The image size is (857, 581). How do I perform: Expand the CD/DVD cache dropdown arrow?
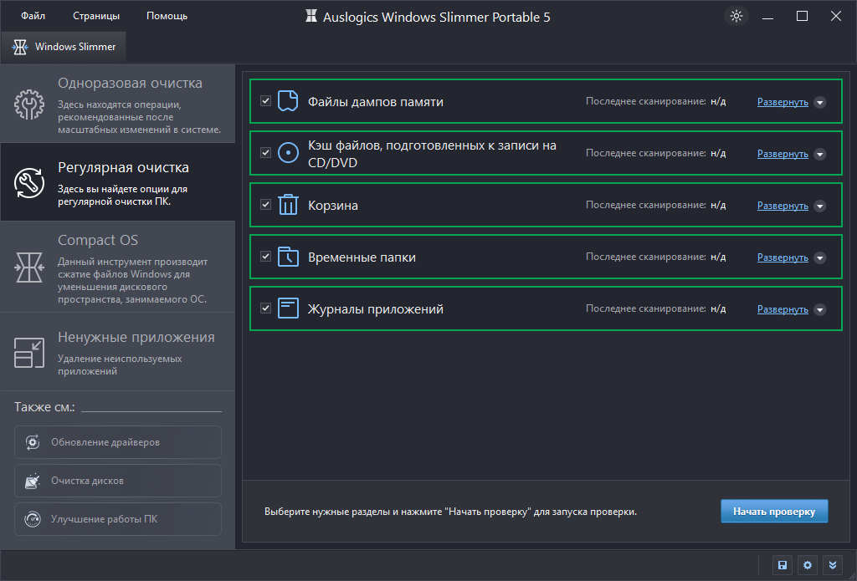[x=820, y=154]
